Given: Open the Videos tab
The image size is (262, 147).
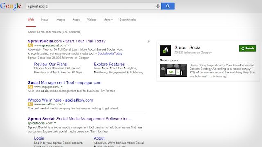Looking at the screenshot, I should (x=92, y=20).
